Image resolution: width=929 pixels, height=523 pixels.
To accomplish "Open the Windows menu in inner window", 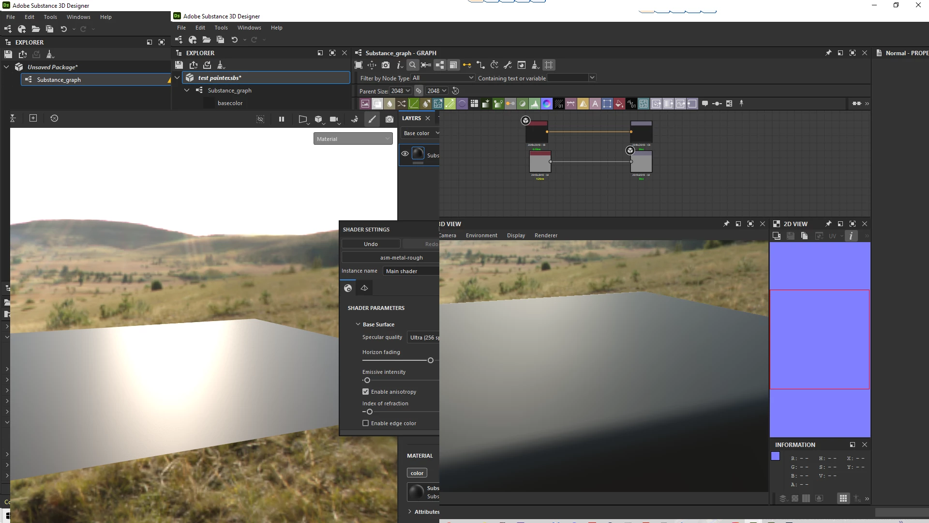I will click(249, 28).
